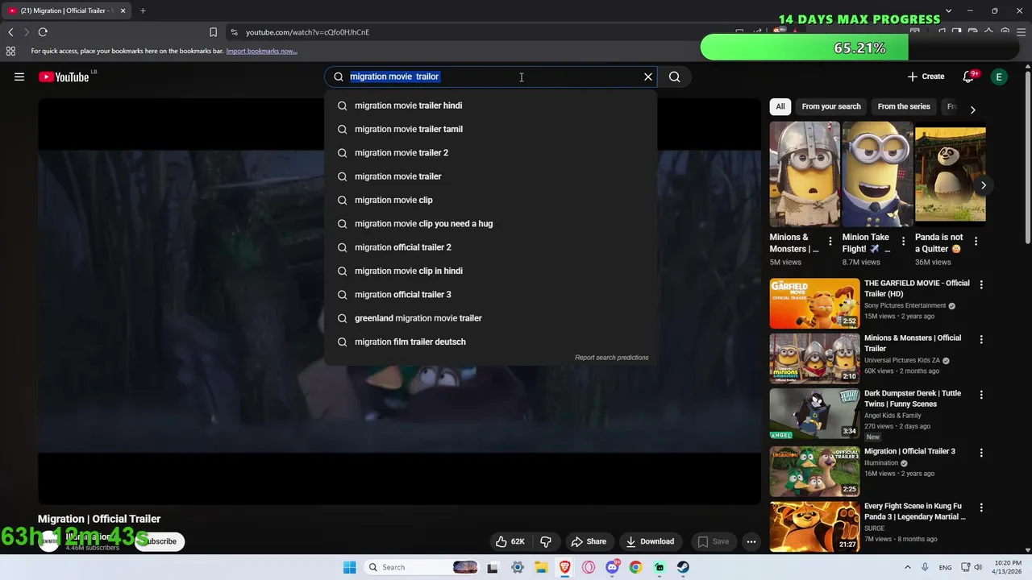The width and height of the screenshot is (1032, 580).
Task: Download the Migration trailer
Action: [x=650, y=541]
